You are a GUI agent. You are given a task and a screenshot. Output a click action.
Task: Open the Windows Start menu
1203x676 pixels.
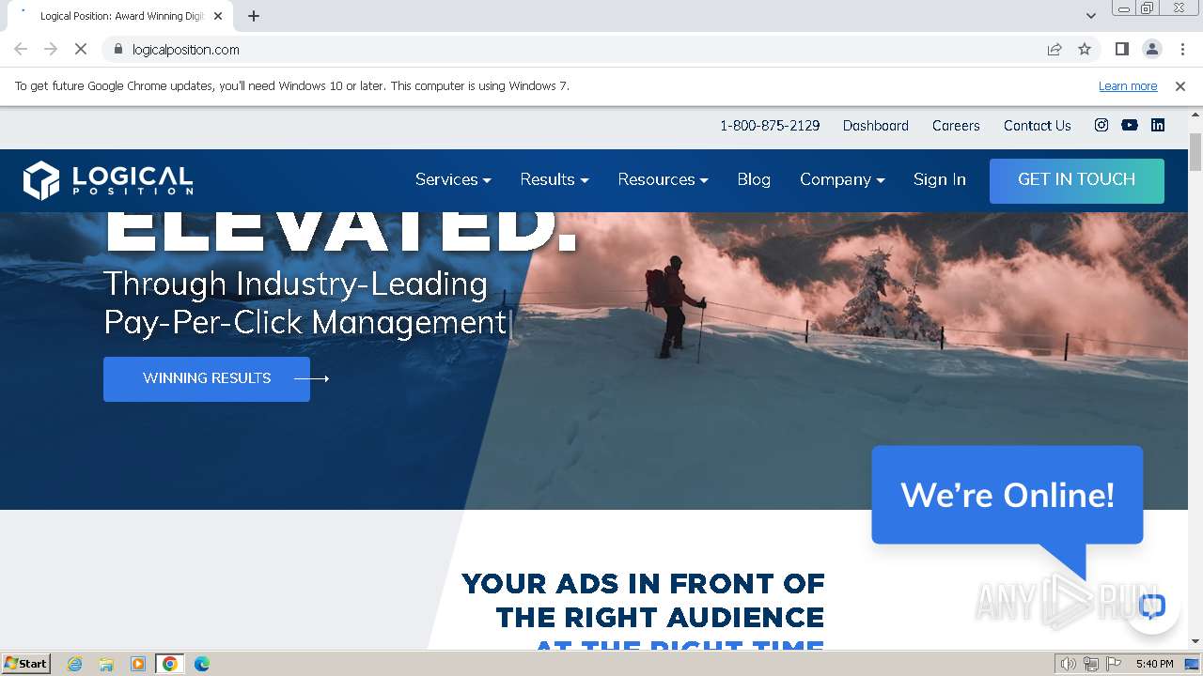(25, 664)
